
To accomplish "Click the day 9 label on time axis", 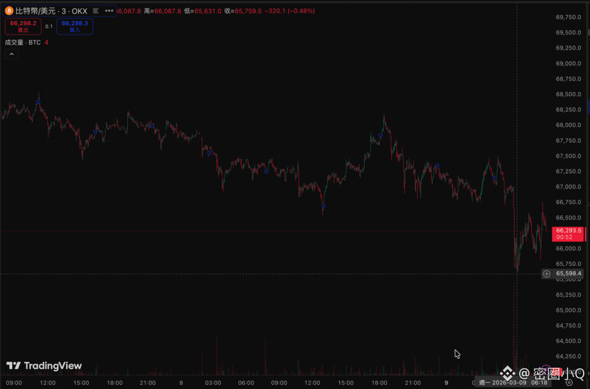I will tap(447, 383).
